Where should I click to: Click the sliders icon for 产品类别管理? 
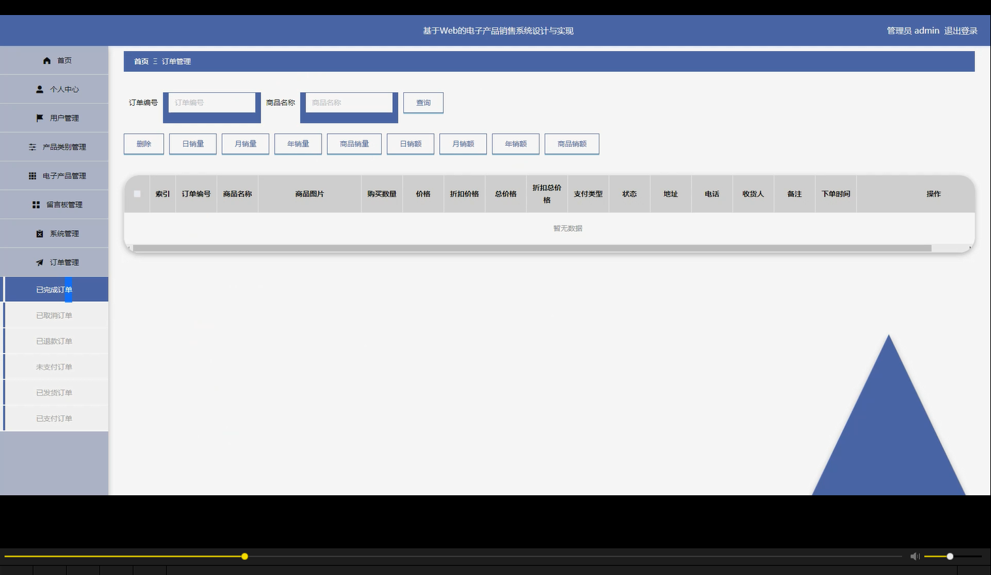(x=33, y=147)
